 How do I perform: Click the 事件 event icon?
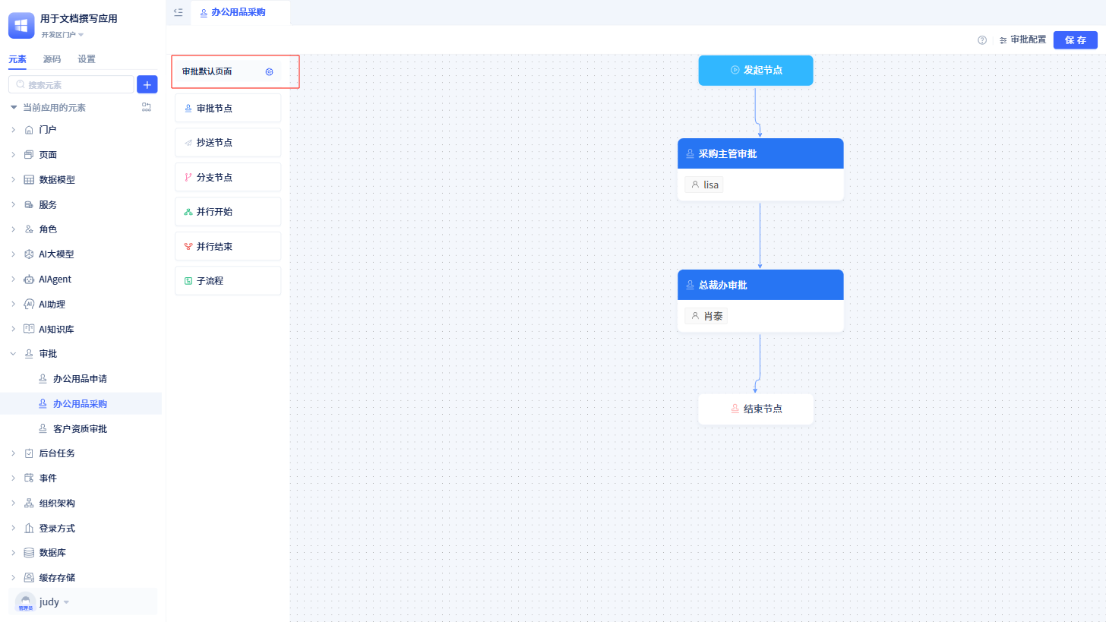click(x=29, y=478)
